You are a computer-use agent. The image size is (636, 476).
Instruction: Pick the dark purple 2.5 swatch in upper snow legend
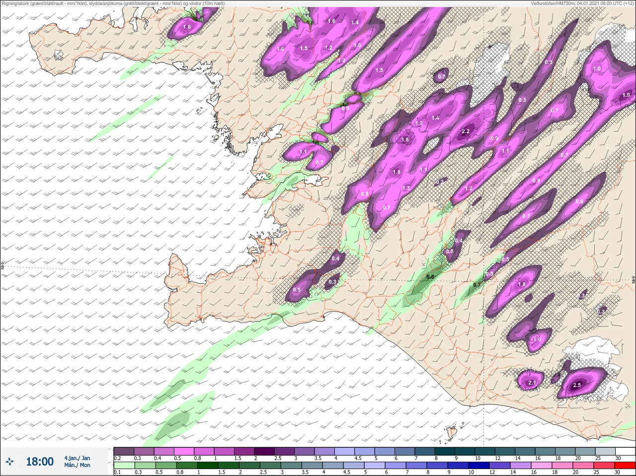coord(286,451)
